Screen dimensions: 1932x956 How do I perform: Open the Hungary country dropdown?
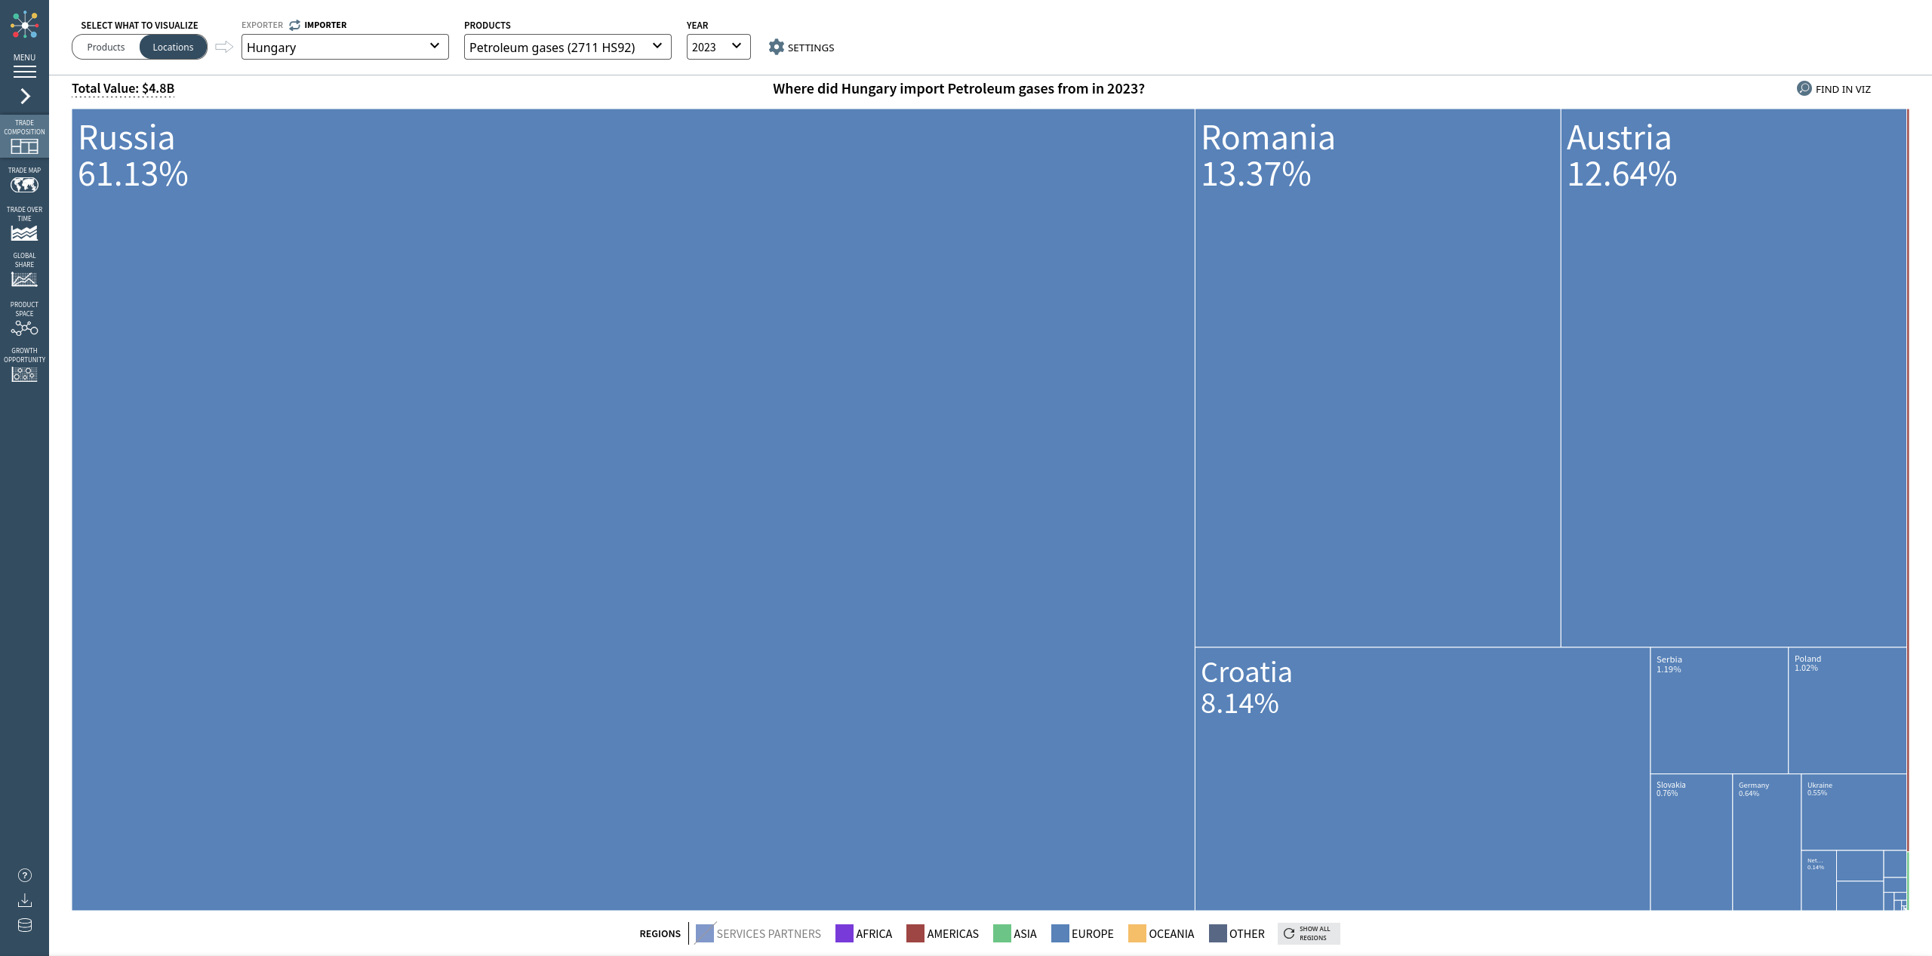(x=344, y=47)
